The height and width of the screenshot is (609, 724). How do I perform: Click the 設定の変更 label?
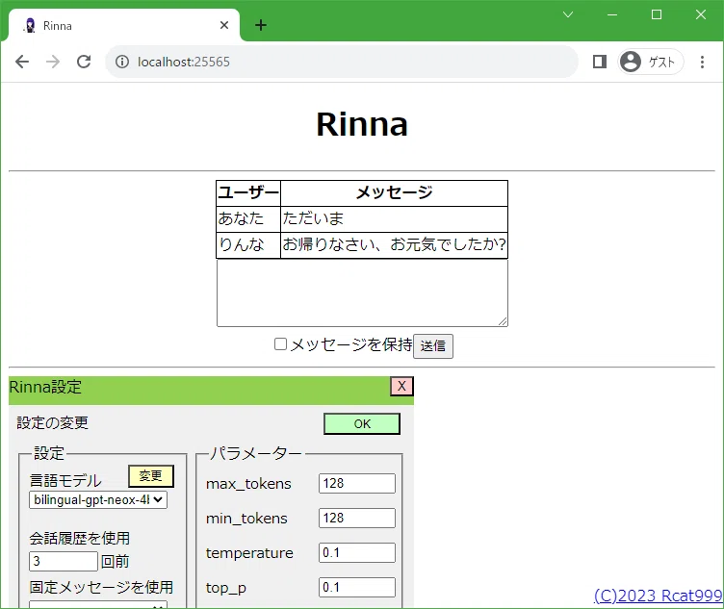(52, 422)
